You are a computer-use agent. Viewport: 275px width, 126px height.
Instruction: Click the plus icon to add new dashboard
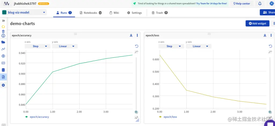(x=3, y=85)
